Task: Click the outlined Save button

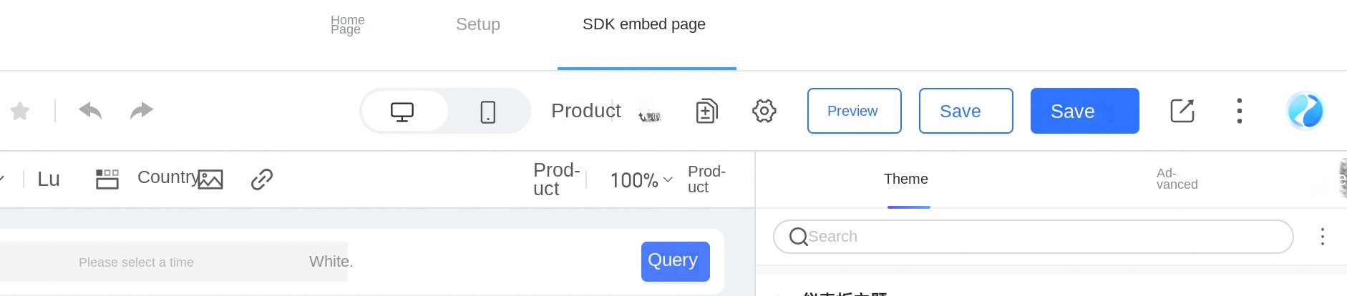Action: pos(966,111)
